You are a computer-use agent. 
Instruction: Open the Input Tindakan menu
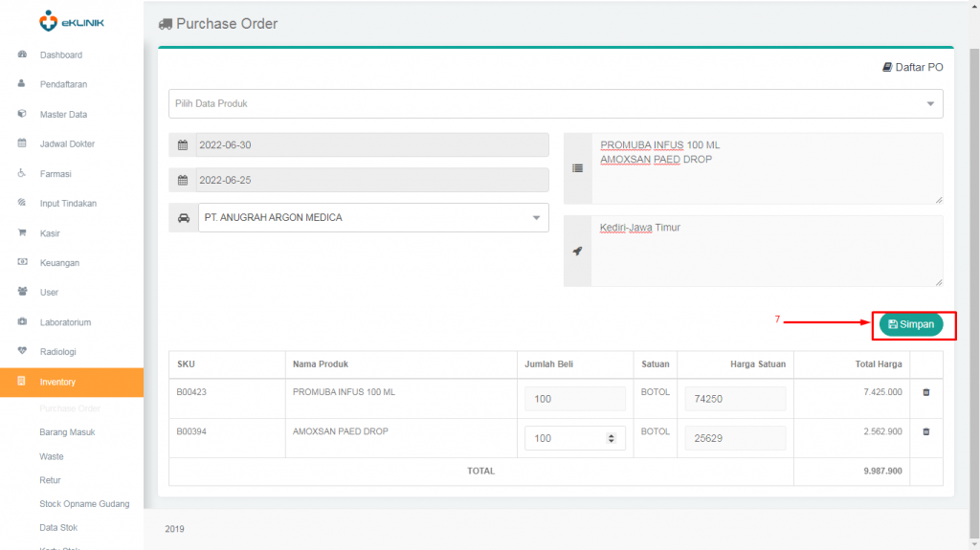coord(68,203)
